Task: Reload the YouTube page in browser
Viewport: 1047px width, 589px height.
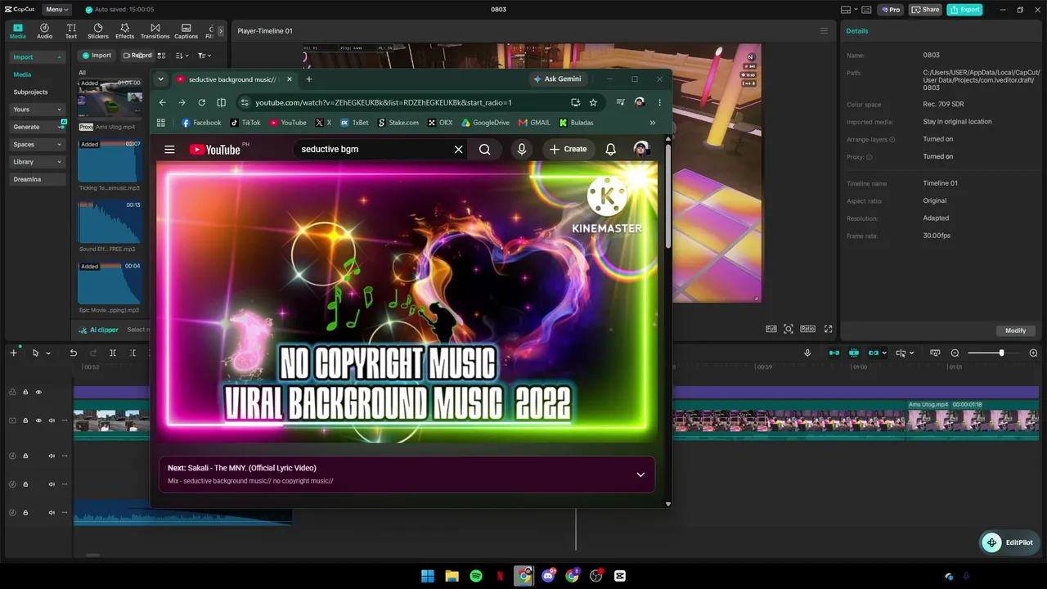Action: 201,102
